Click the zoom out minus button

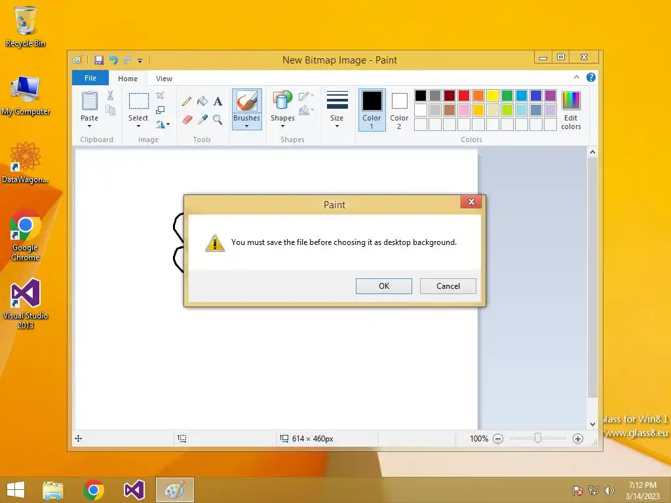pyautogui.click(x=498, y=439)
